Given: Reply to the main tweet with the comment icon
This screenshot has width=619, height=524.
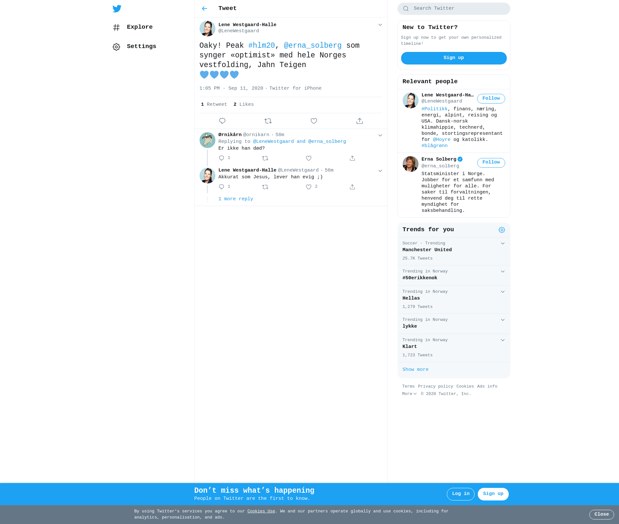Looking at the screenshot, I should [222, 121].
